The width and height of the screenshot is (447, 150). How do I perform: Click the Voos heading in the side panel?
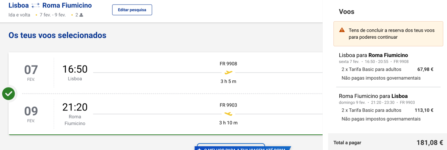[x=346, y=12]
